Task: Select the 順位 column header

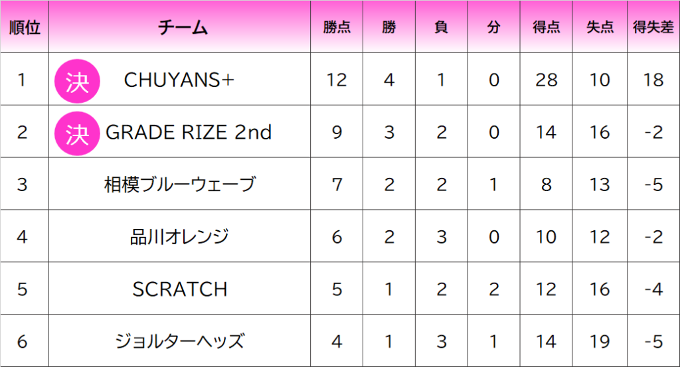Action: click(25, 27)
